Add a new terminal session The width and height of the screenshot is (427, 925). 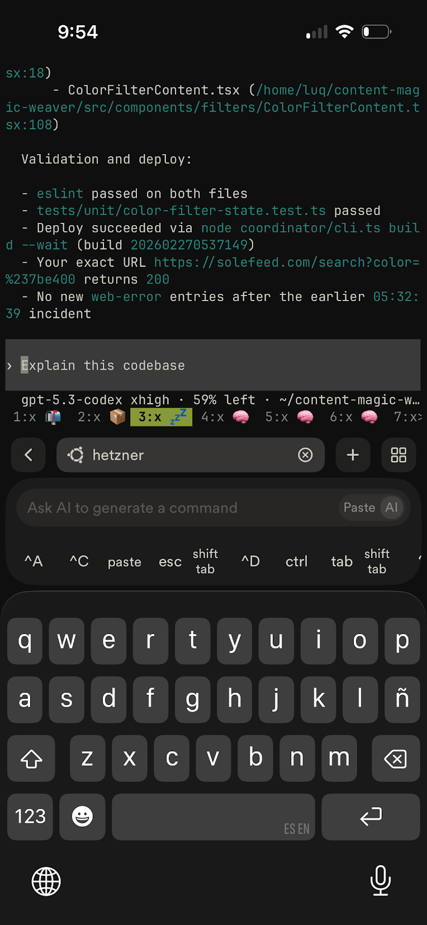[x=353, y=455]
